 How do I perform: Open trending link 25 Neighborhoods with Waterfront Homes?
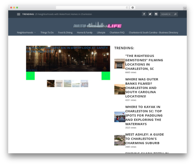[x=64, y=14]
